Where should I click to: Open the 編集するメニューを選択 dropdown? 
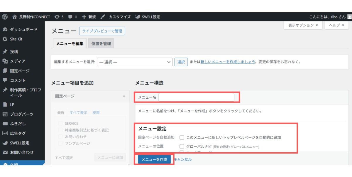pyautogui.click(x=134, y=62)
